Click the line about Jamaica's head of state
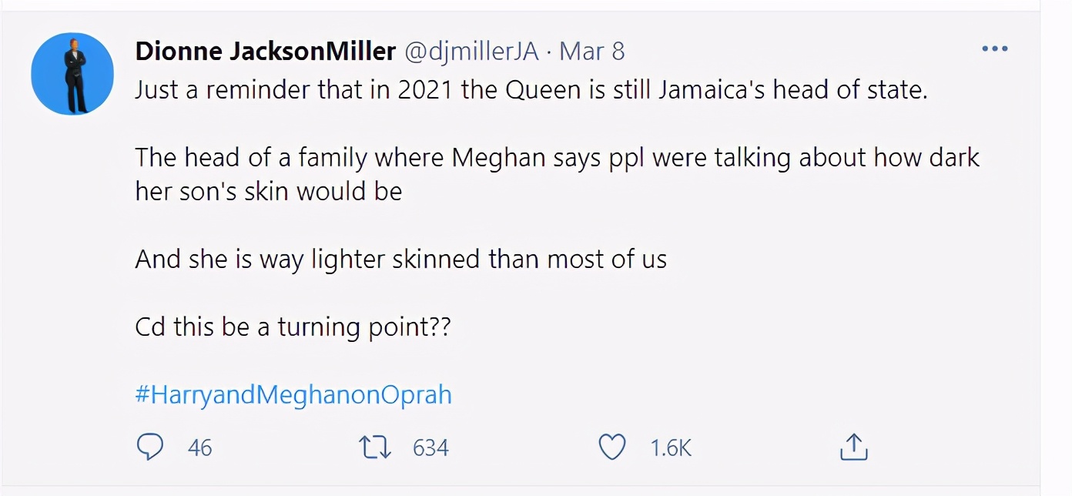This screenshot has width=1072, height=496. (x=531, y=90)
